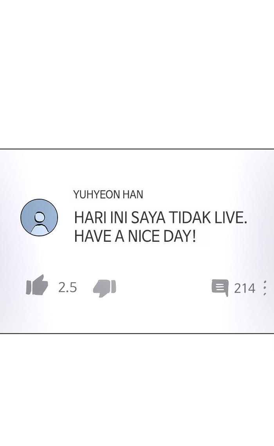Toggle the dislike thumb on this post
Screen dimensions: 274x446
tap(105, 288)
